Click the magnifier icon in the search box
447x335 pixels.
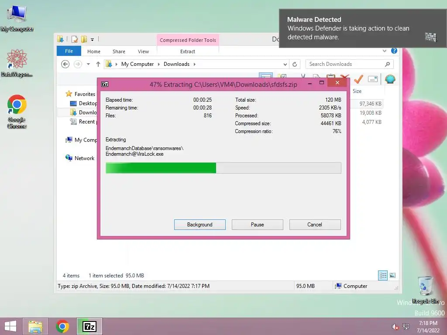[388, 64]
